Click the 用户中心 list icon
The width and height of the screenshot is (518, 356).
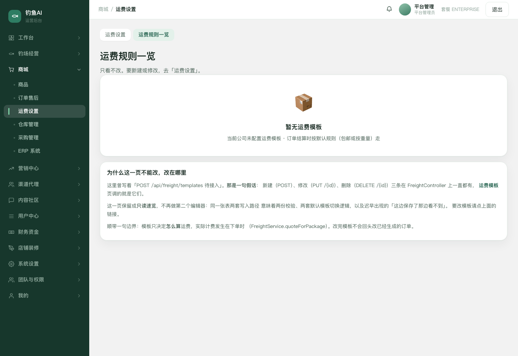11,216
